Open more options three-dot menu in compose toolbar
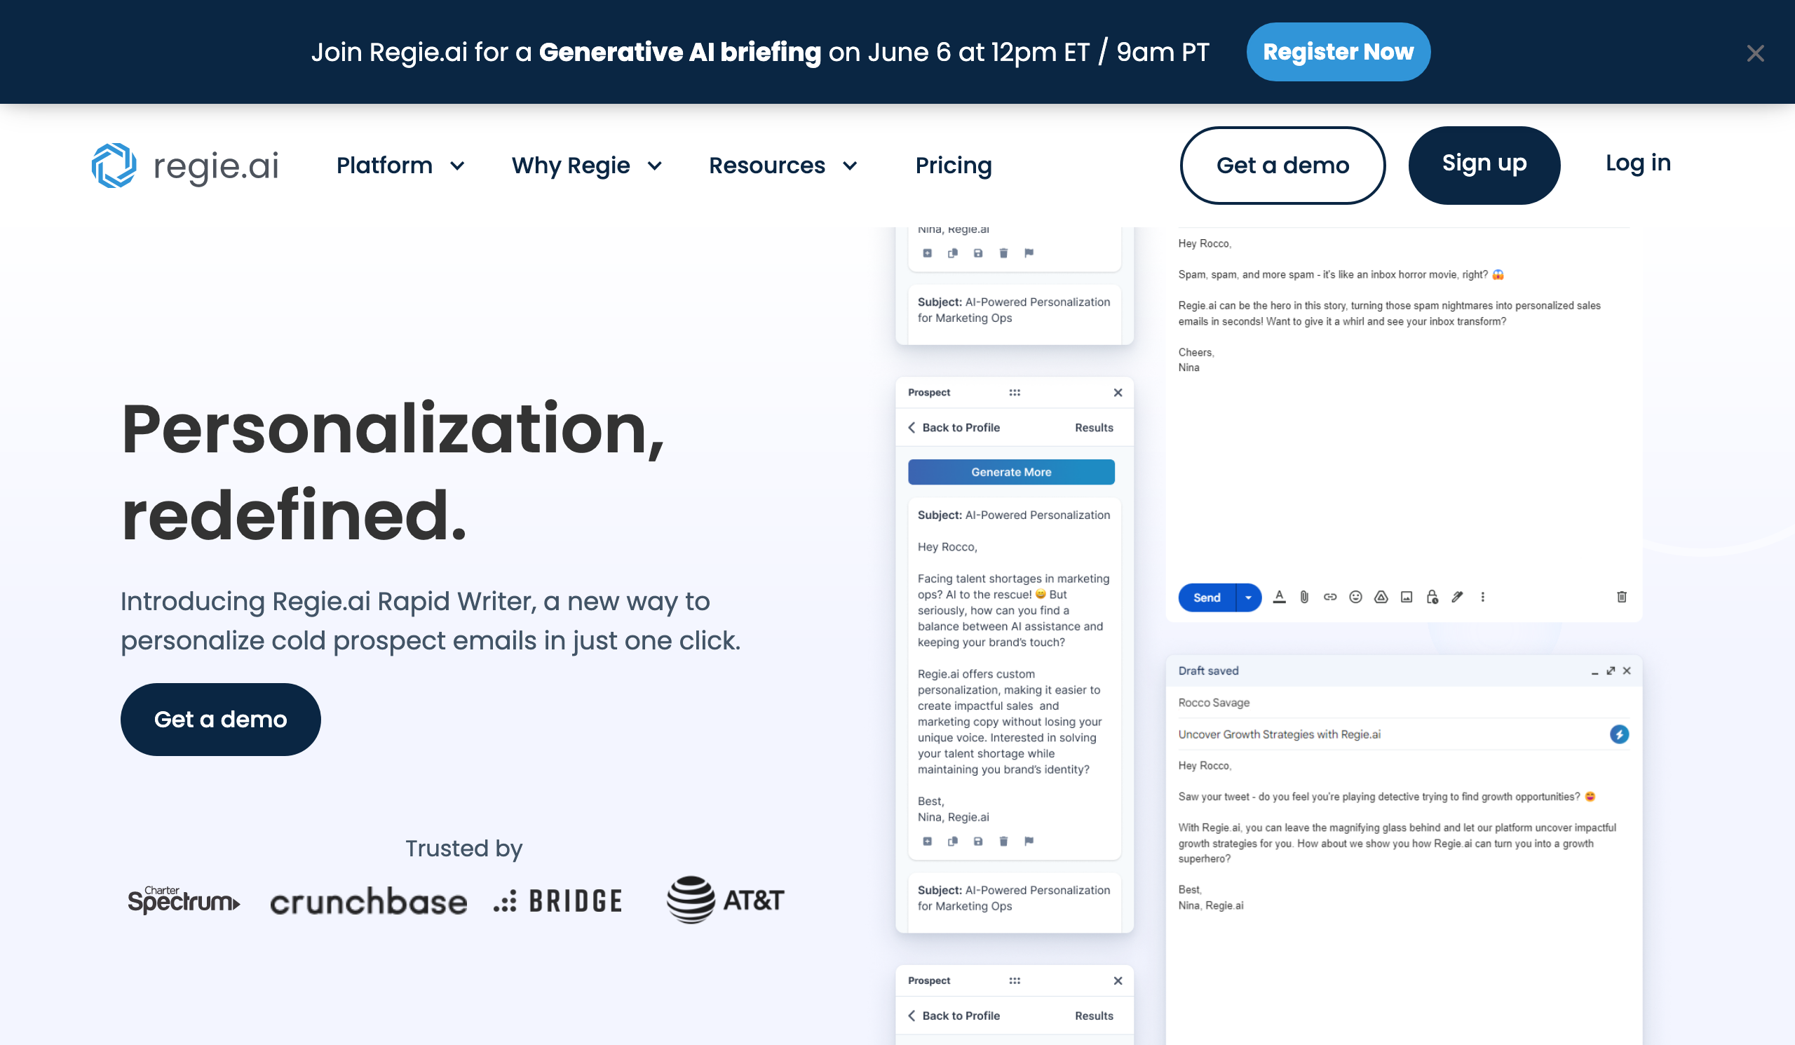 pos(1483,597)
